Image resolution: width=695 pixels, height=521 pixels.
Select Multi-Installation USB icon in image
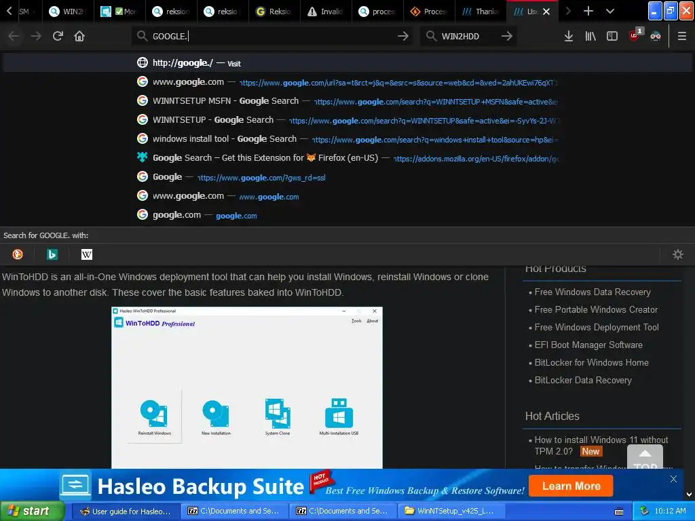[x=339, y=417]
